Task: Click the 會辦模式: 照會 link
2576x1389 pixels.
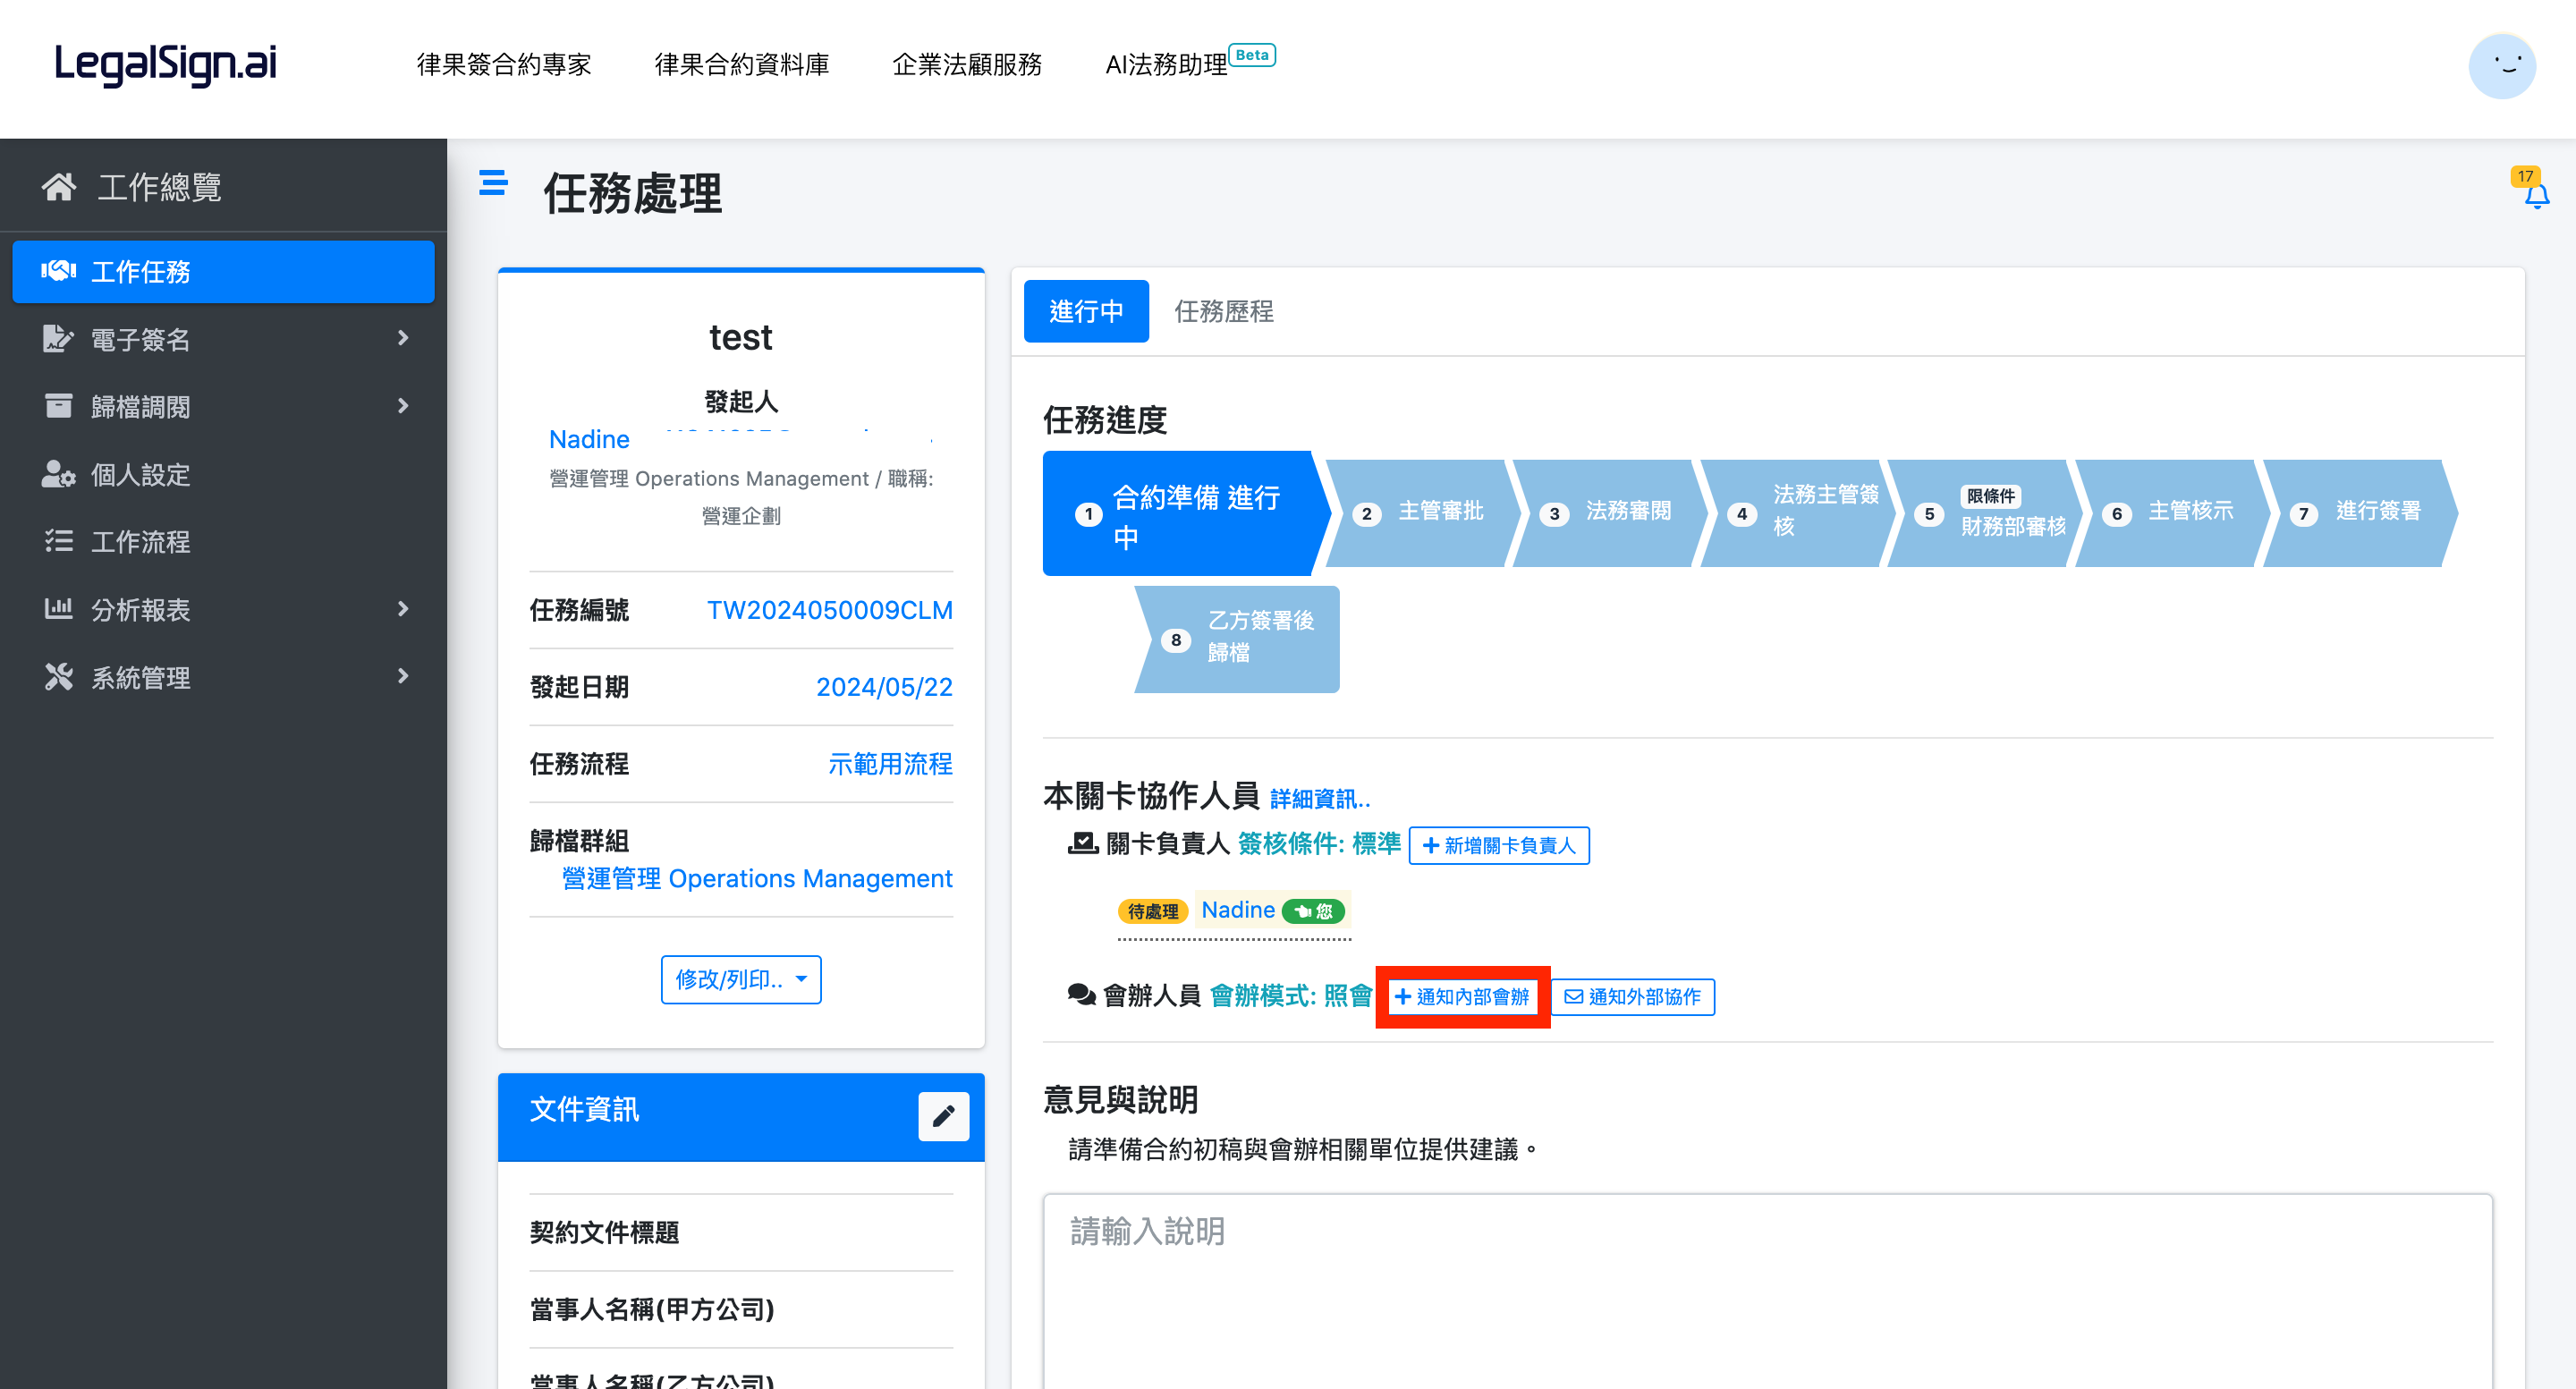Action: point(1291,995)
